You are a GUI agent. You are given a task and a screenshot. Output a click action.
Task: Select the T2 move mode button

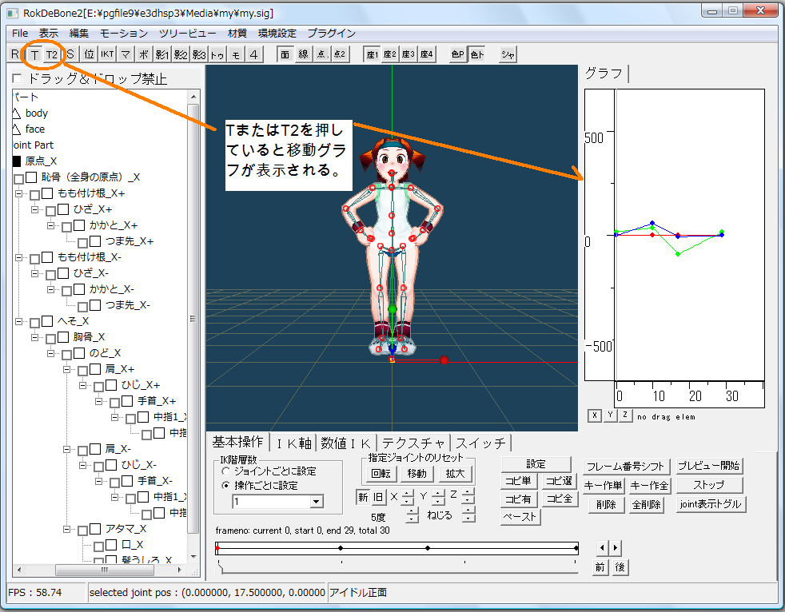pos(51,54)
